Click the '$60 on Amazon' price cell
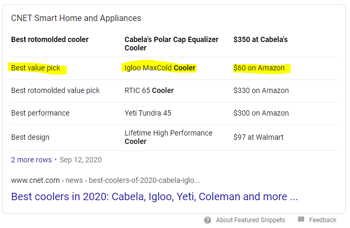Screen dimensions: 350x228 tap(259, 68)
